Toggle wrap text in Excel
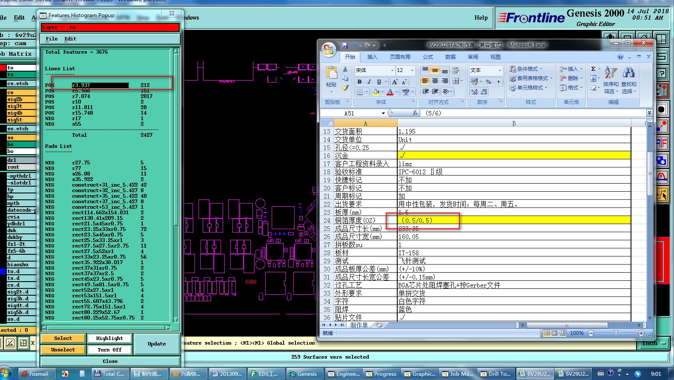The image size is (674, 380). coord(456,70)
